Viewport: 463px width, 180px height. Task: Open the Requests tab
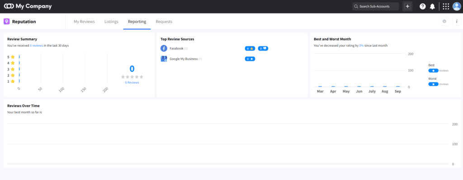(164, 22)
